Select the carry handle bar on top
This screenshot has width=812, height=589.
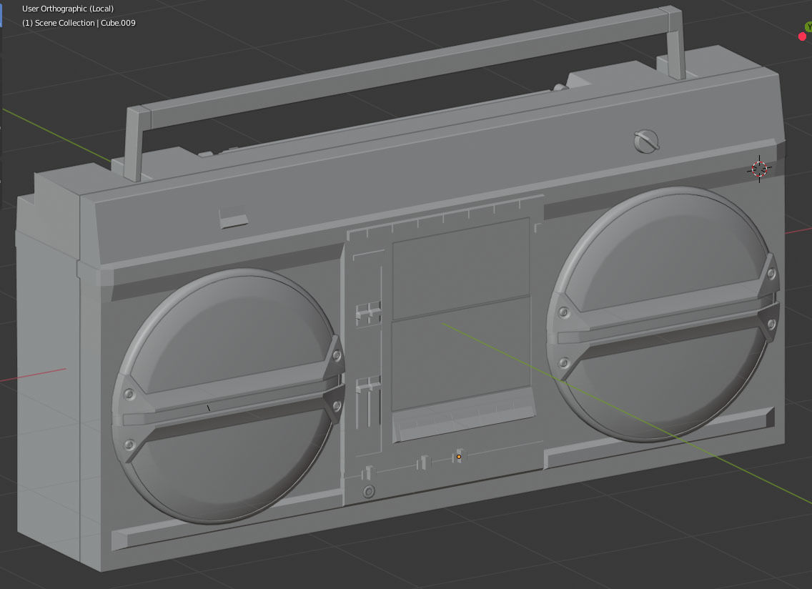pyautogui.click(x=404, y=67)
